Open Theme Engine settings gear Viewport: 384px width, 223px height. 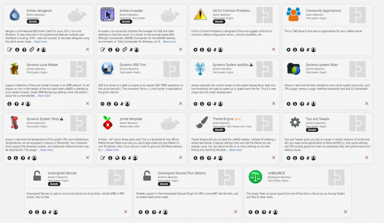(x=195, y=158)
